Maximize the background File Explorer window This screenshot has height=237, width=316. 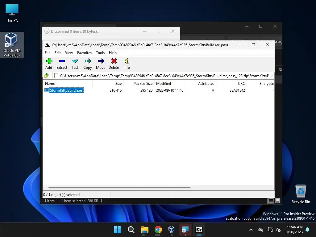click(261, 27)
